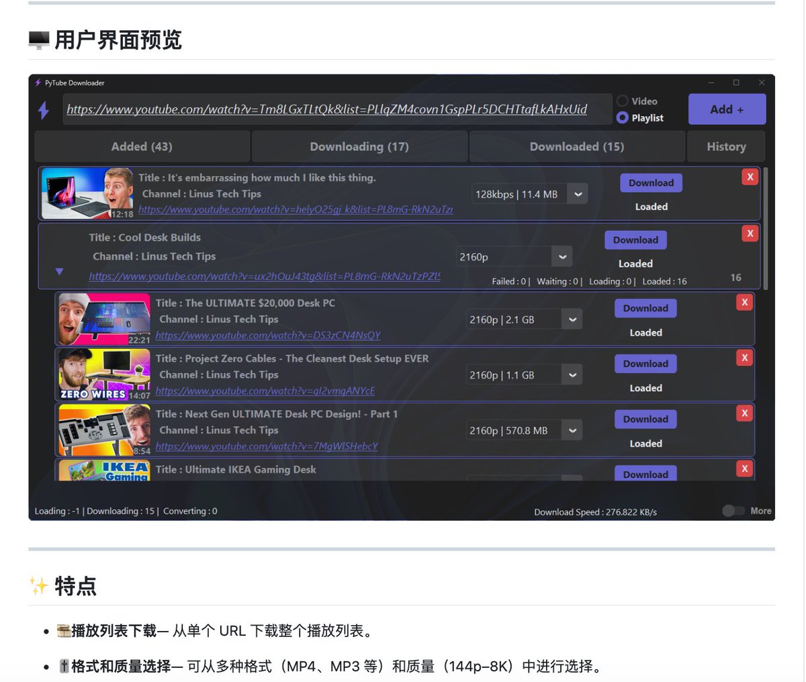Switch to the Downloaded (15) tab

577,146
